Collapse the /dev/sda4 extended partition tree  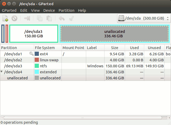pos(2,72)
